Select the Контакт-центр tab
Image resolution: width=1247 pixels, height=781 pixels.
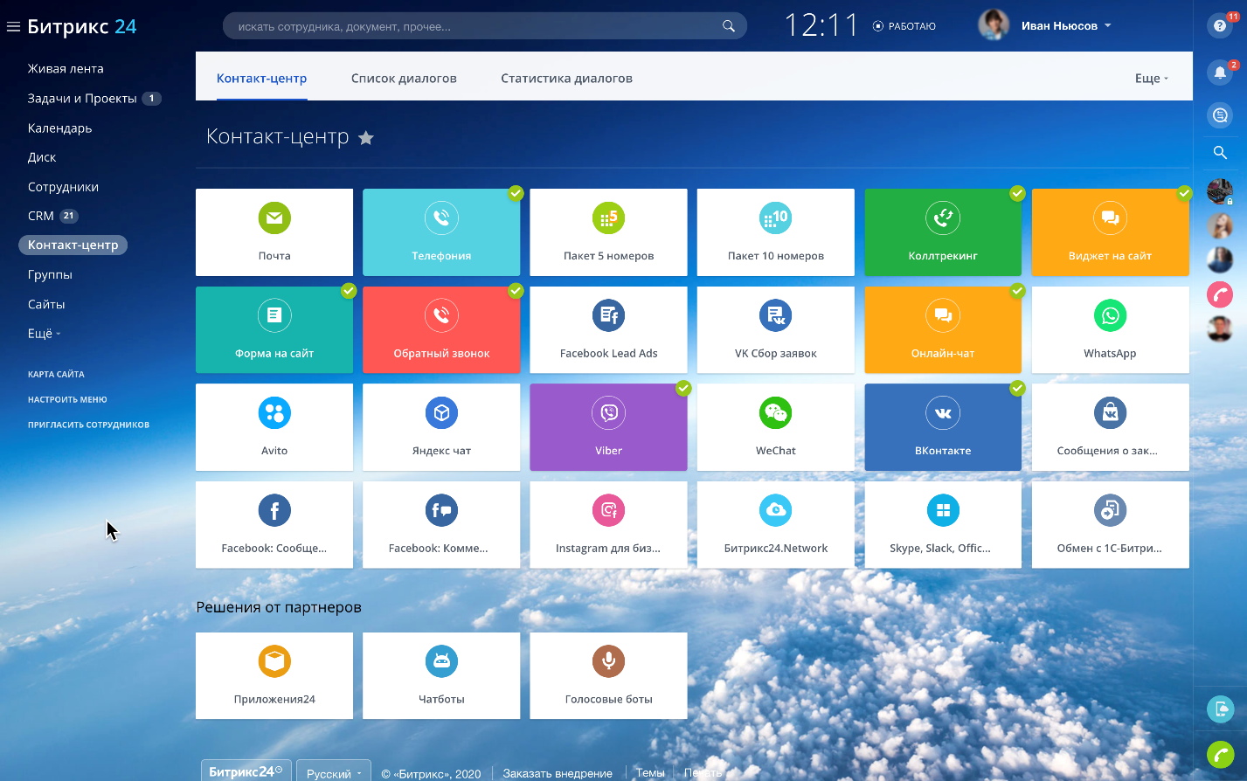click(261, 79)
